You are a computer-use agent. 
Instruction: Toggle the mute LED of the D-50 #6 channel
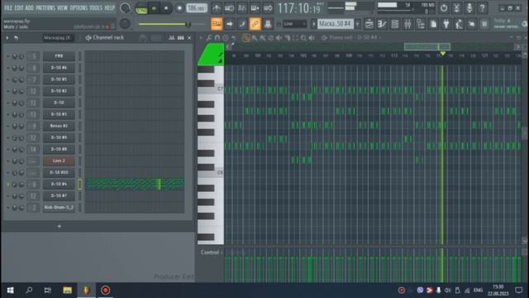click(8, 68)
